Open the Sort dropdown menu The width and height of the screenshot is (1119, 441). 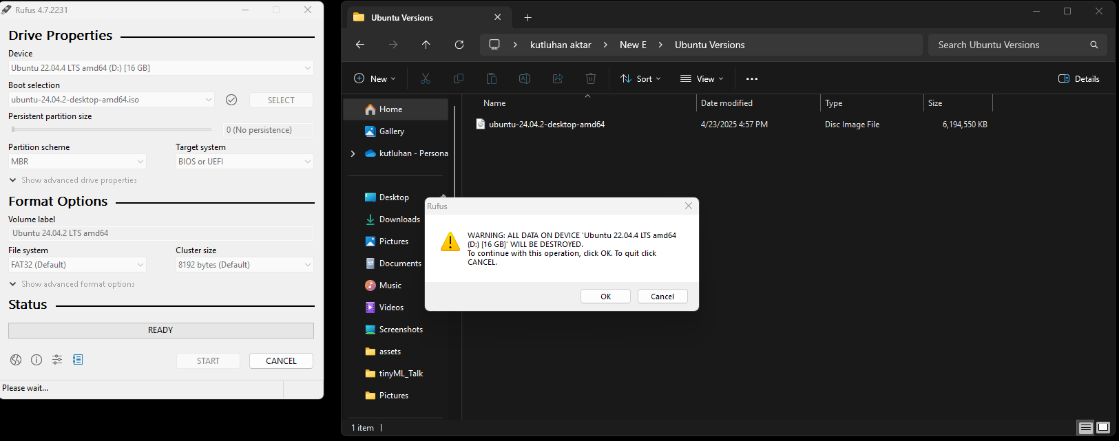pos(640,79)
